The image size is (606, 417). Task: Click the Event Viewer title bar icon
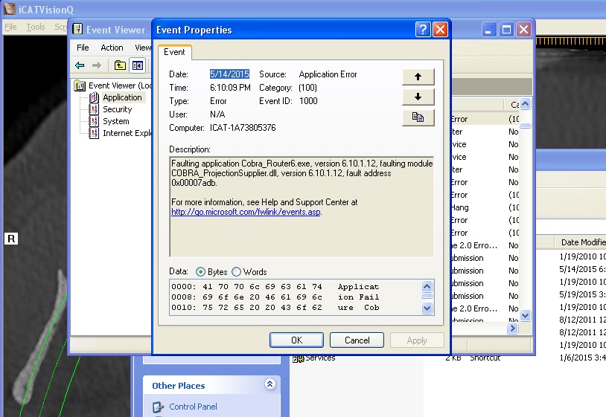point(77,29)
